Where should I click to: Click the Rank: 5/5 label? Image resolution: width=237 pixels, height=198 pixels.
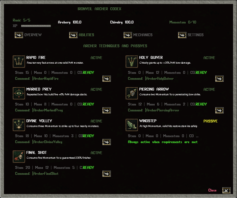pyautogui.click(x=21, y=20)
